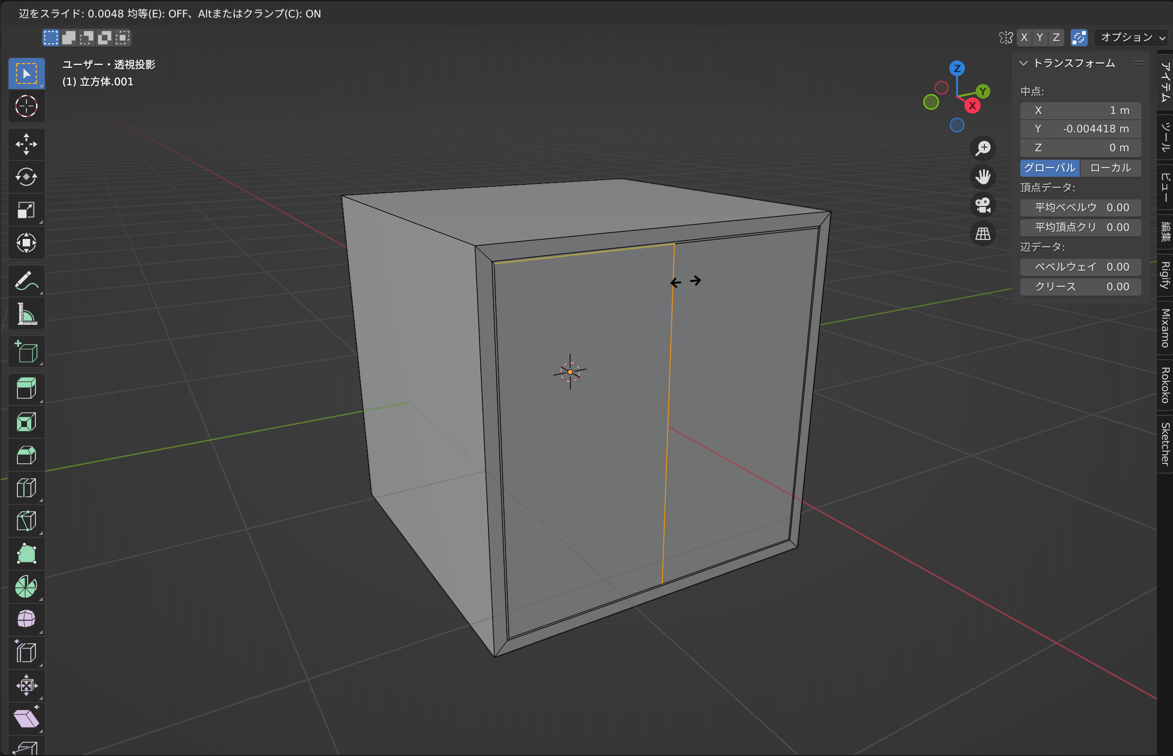Select the Rotate tool
Image resolution: width=1173 pixels, height=756 pixels.
click(26, 177)
